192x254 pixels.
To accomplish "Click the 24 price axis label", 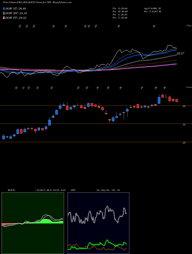I will tap(184, 124).
